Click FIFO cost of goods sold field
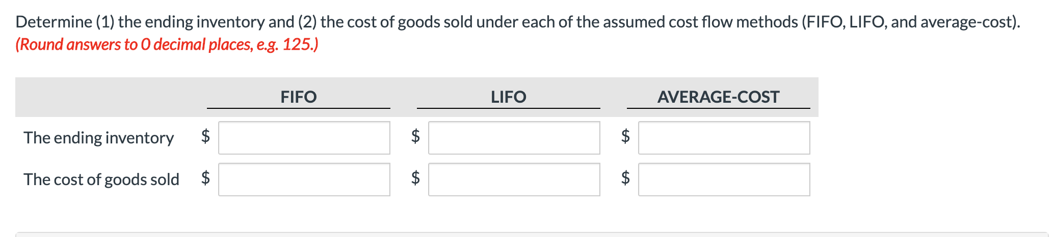This screenshot has width=1054, height=237. click(x=304, y=180)
